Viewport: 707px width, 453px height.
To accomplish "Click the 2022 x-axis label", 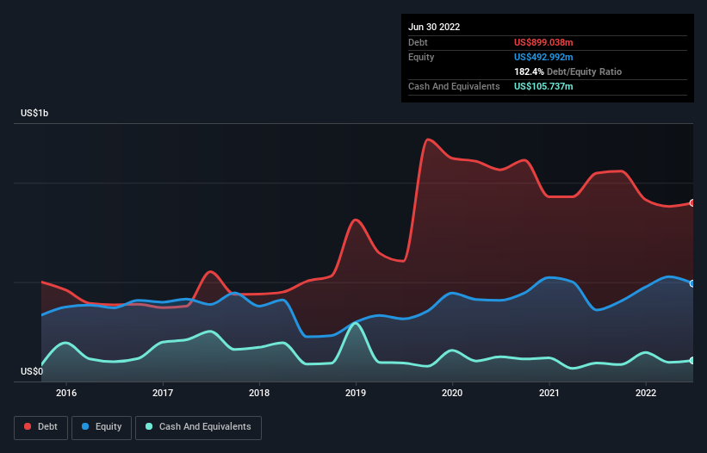I will [646, 393].
